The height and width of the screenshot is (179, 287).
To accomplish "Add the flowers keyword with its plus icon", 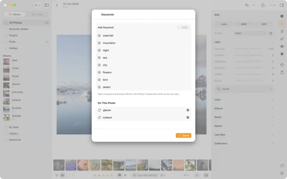I will pos(99,72).
